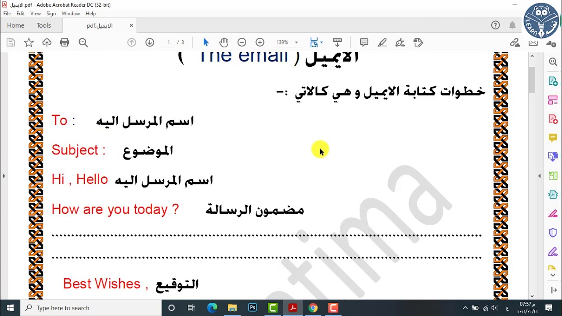Open Task View on taskbar
This screenshot has width=562, height=316.
coord(191,308)
